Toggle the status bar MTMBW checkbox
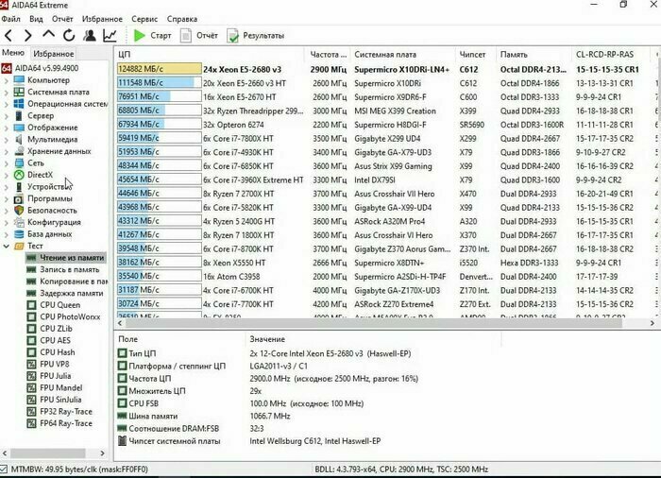Viewport: 661px width, 478px height. (x=4, y=469)
